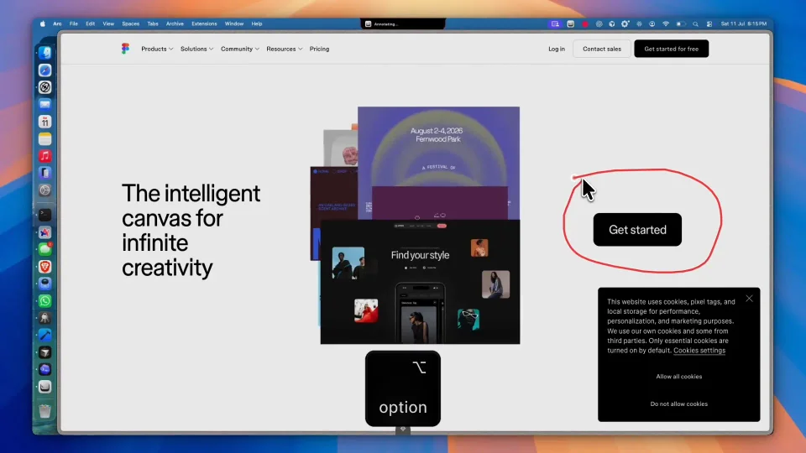
Task: Dismiss the cookie notice with X
Action: 749,299
